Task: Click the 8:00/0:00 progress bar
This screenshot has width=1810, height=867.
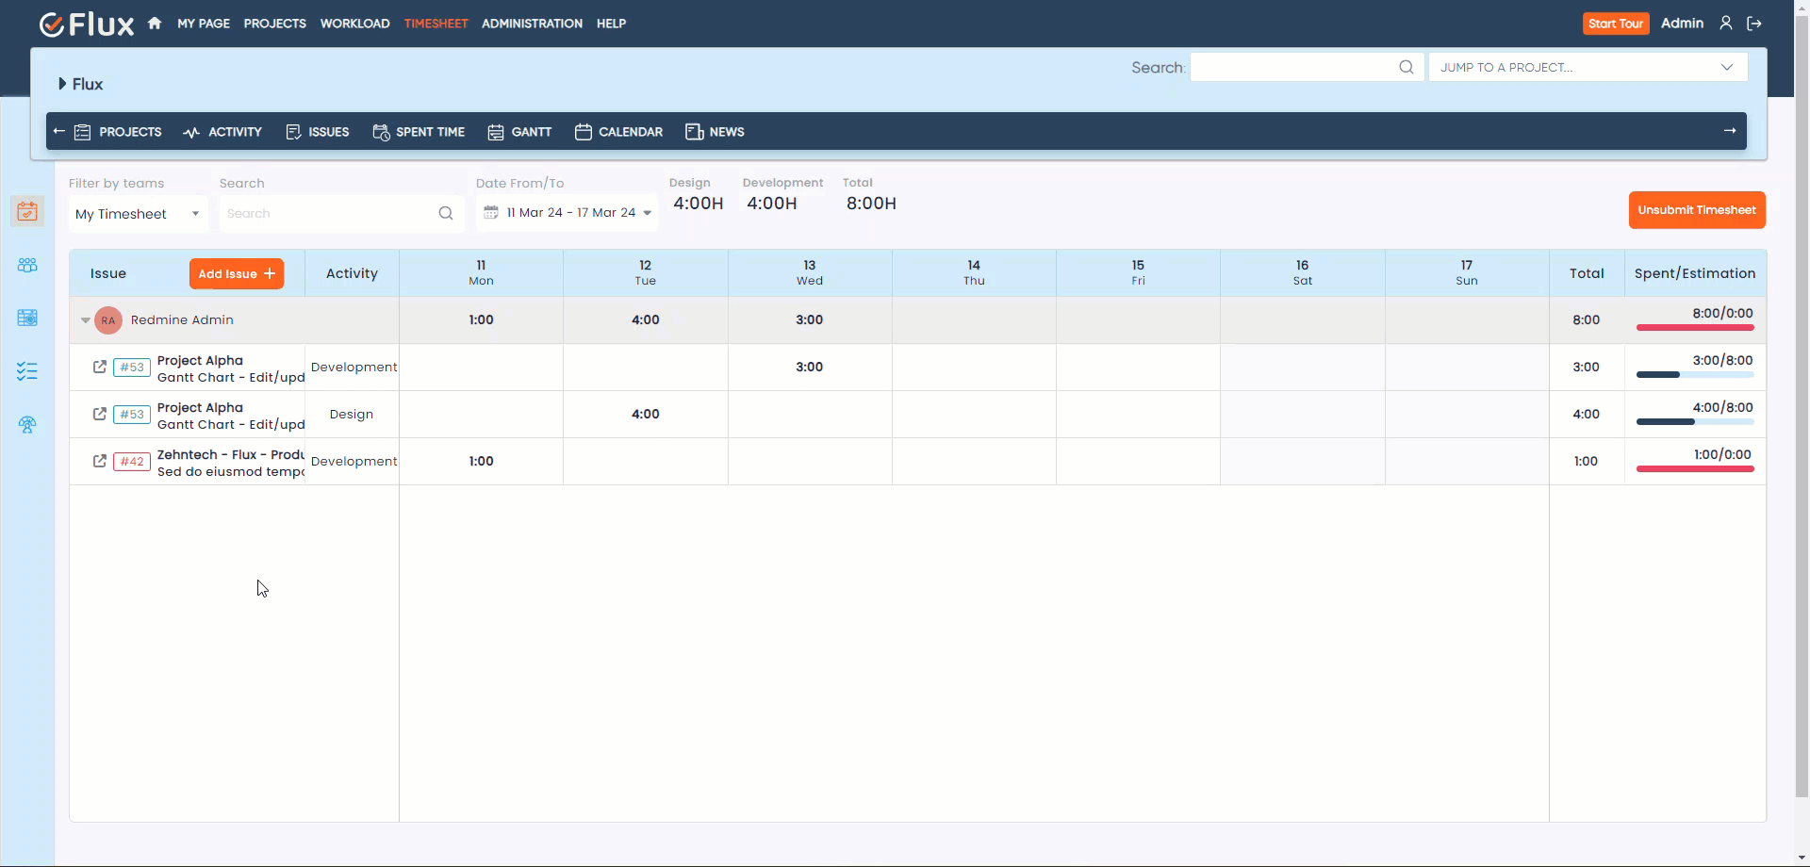Action: coord(1694,326)
